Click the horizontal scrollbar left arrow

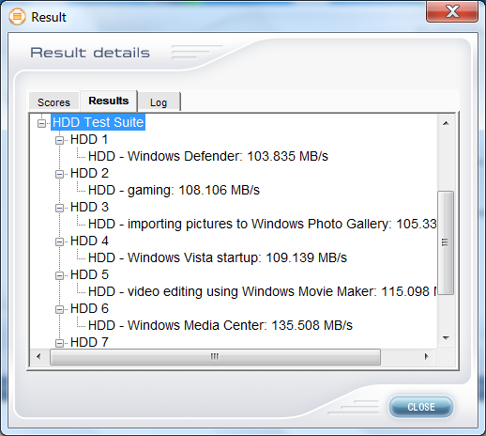(38, 356)
